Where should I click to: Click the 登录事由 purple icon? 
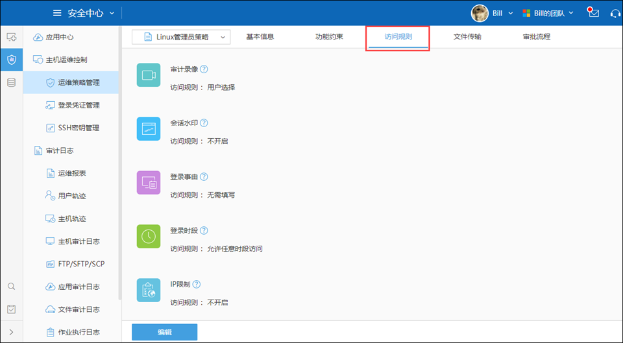coord(149,183)
